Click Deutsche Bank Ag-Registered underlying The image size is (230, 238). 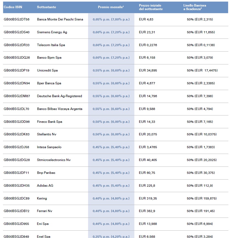59,96
